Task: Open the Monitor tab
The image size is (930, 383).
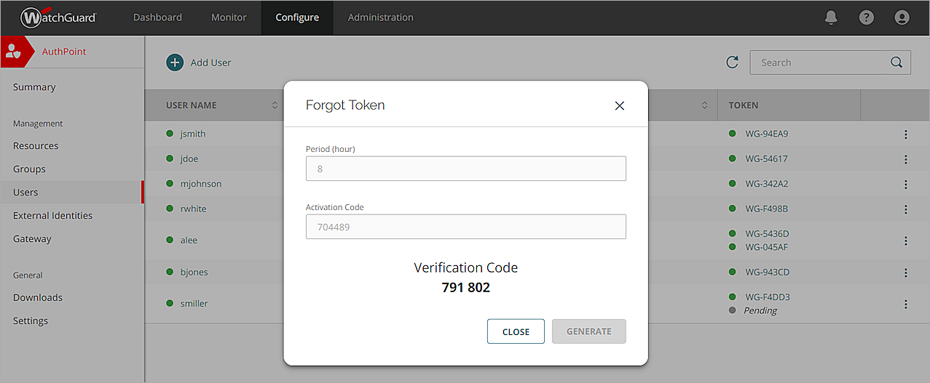Action: tap(229, 17)
